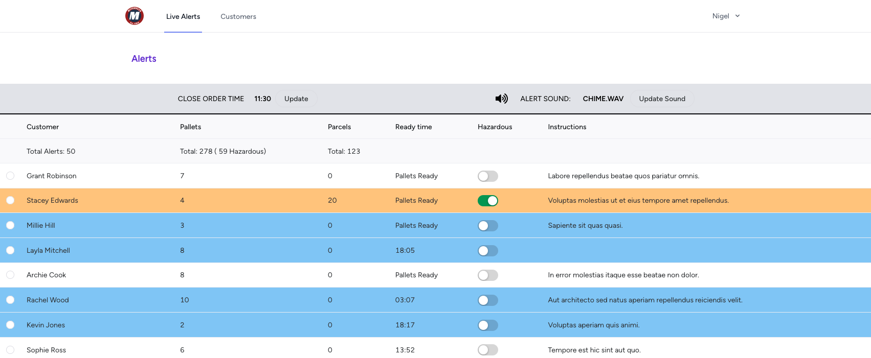Click the red M company logo
This screenshot has height=358, width=871.
[x=135, y=16]
